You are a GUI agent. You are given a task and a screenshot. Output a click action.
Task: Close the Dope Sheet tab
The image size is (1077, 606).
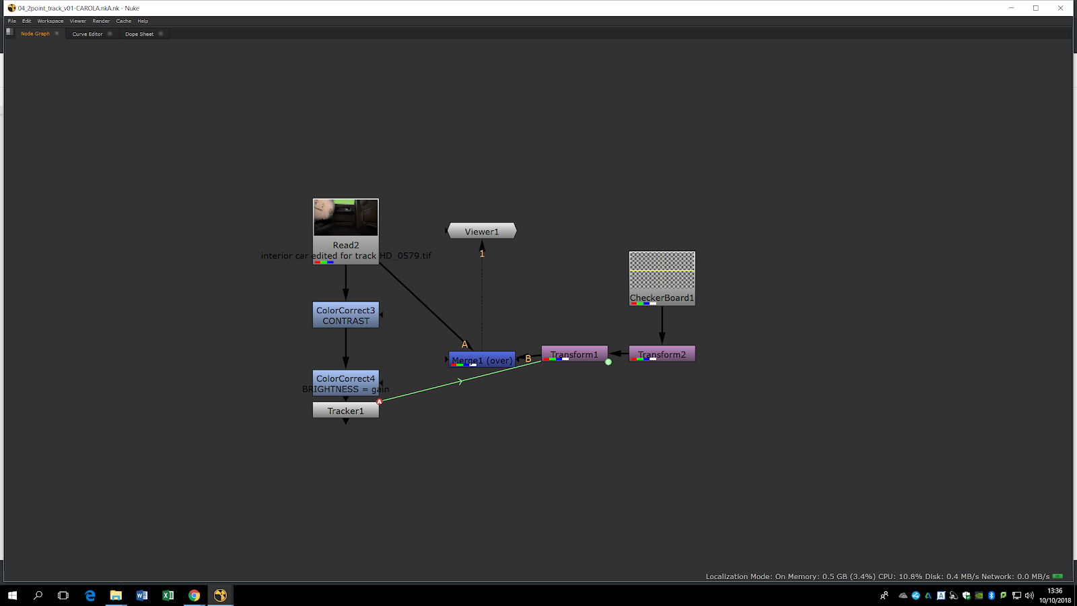point(161,34)
